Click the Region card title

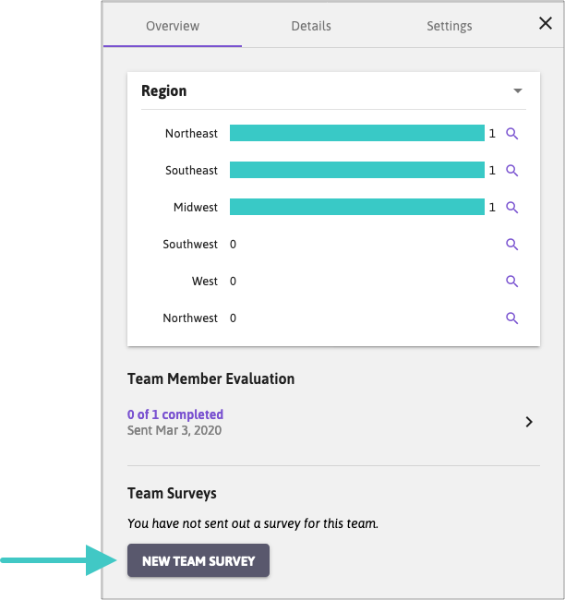164,90
